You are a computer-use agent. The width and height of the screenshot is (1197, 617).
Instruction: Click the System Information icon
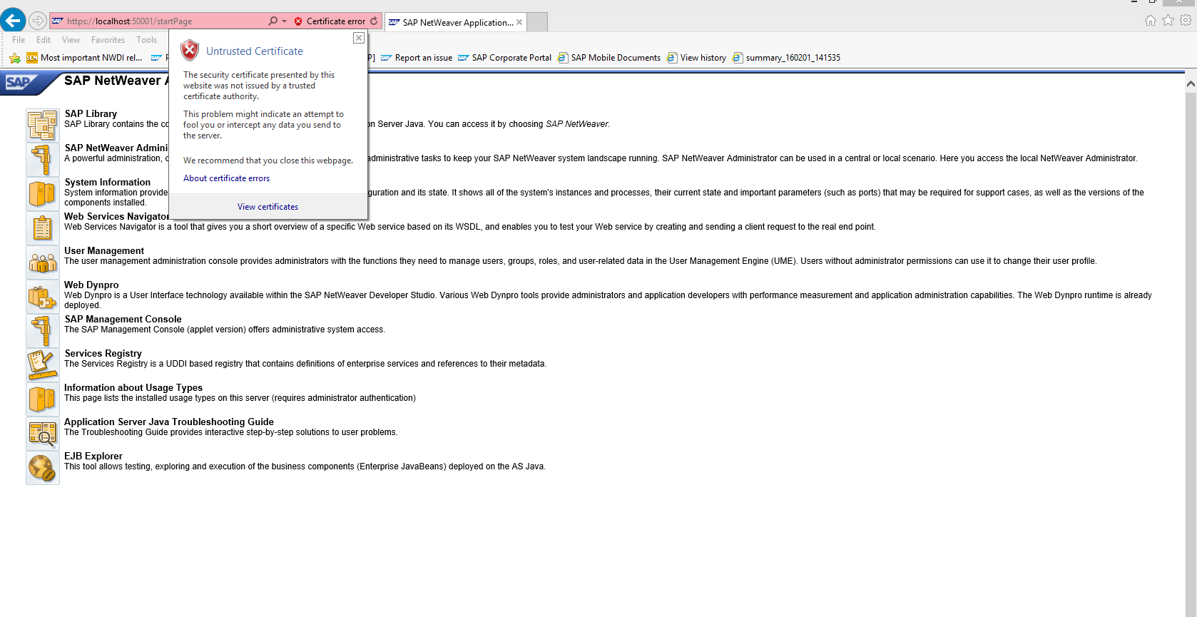43,193
